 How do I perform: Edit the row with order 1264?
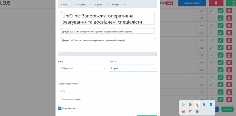pyautogui.click(x=221, y=62)
